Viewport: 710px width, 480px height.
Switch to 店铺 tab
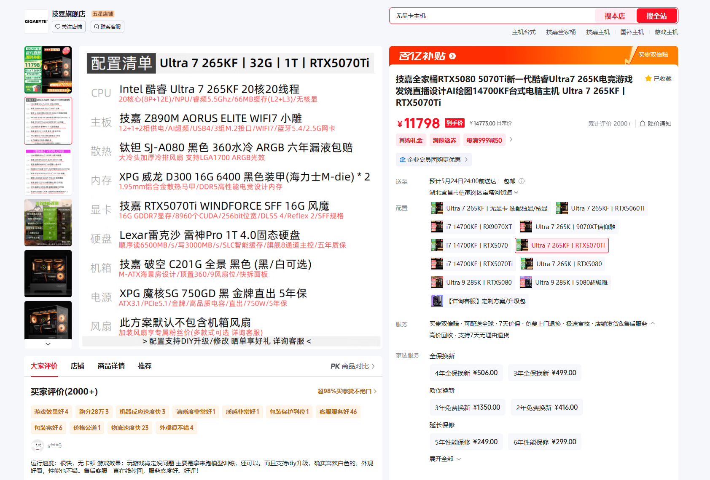tap(78, 366)
